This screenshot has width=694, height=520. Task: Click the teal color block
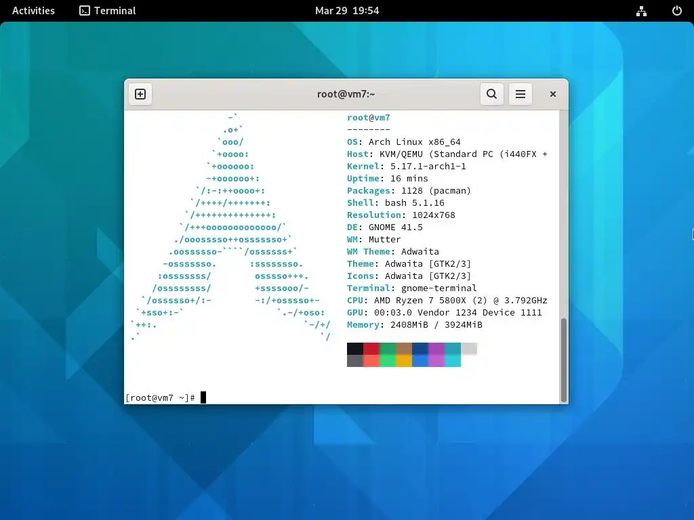point(452,349)
